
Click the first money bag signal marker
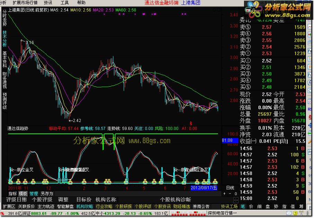click(x=11, y=182)
